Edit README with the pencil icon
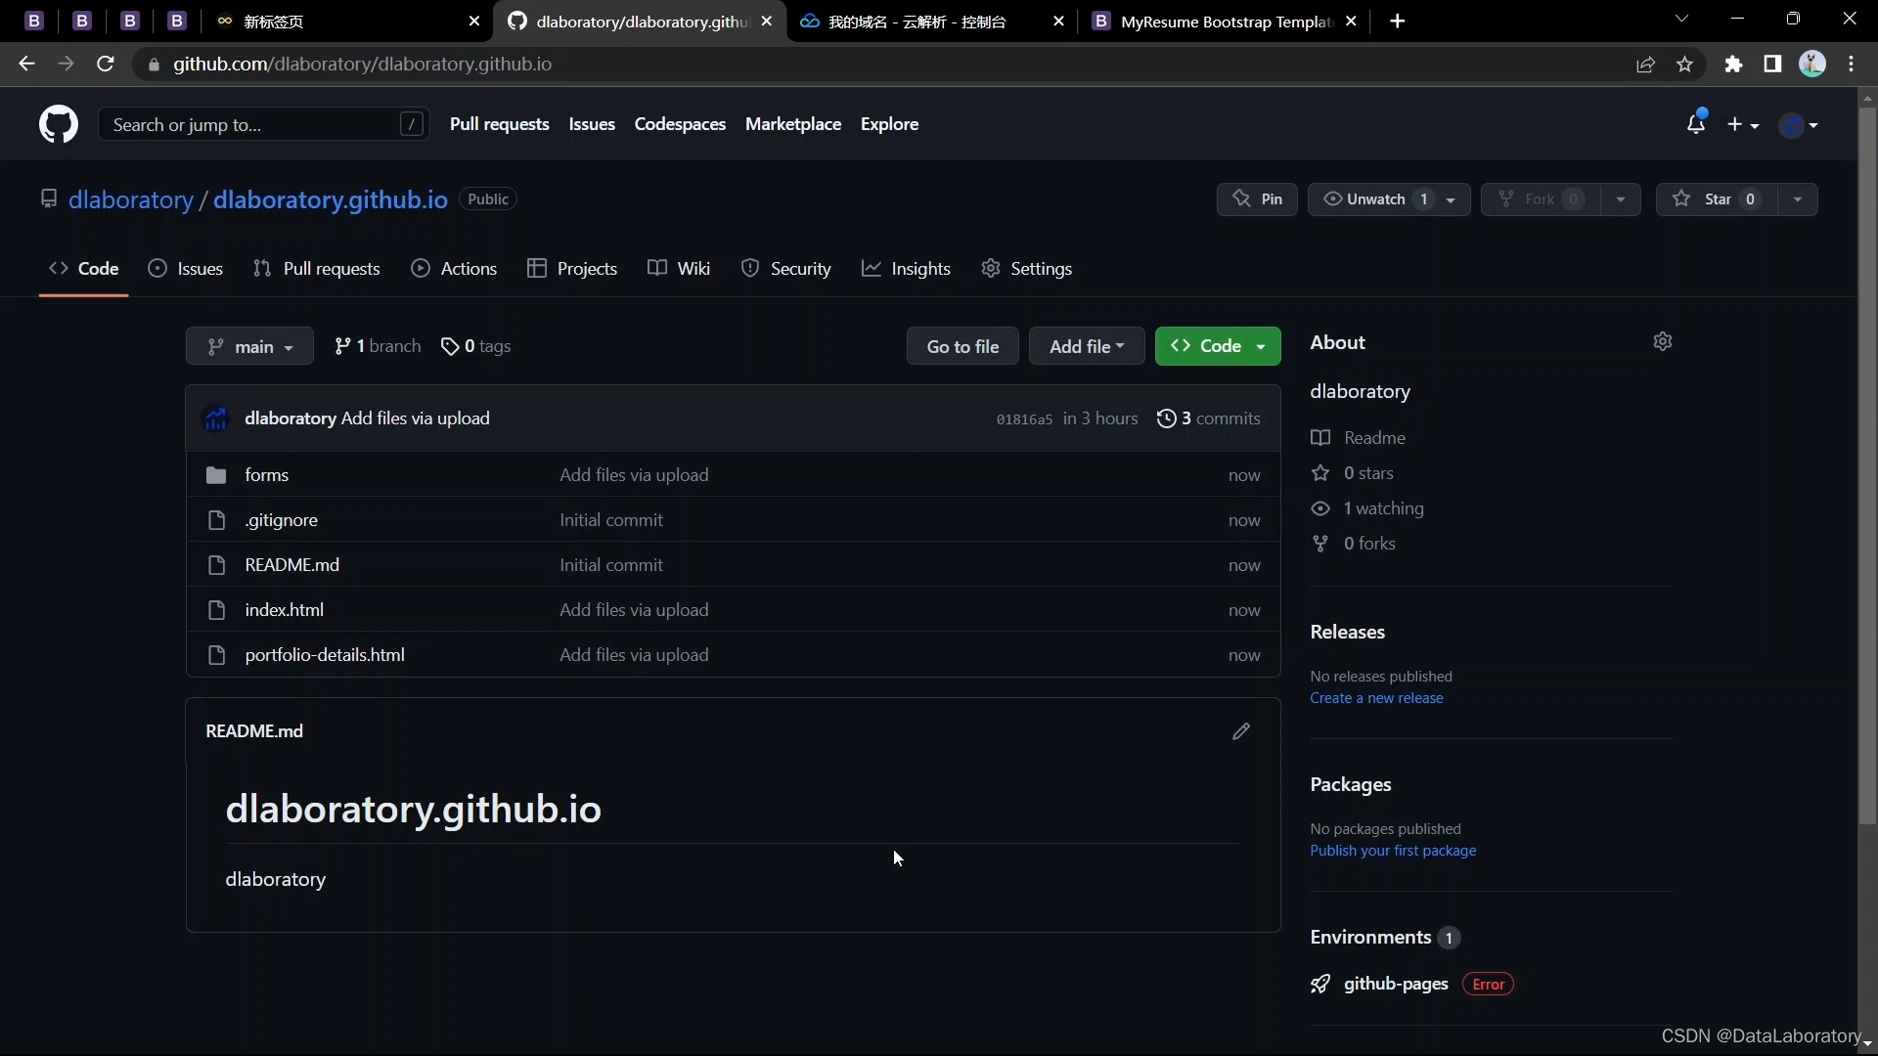Screen dimensions: 1878x1056 [x=1240, y=731]
